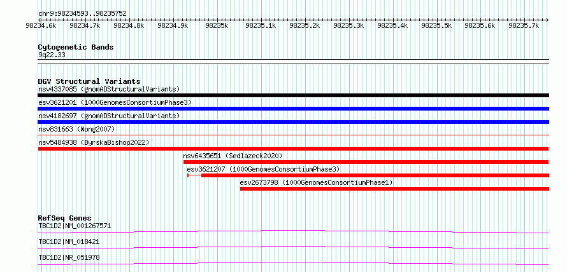
Task: Click the esv3621207 red variant bar
Action: tap(368, 175)
